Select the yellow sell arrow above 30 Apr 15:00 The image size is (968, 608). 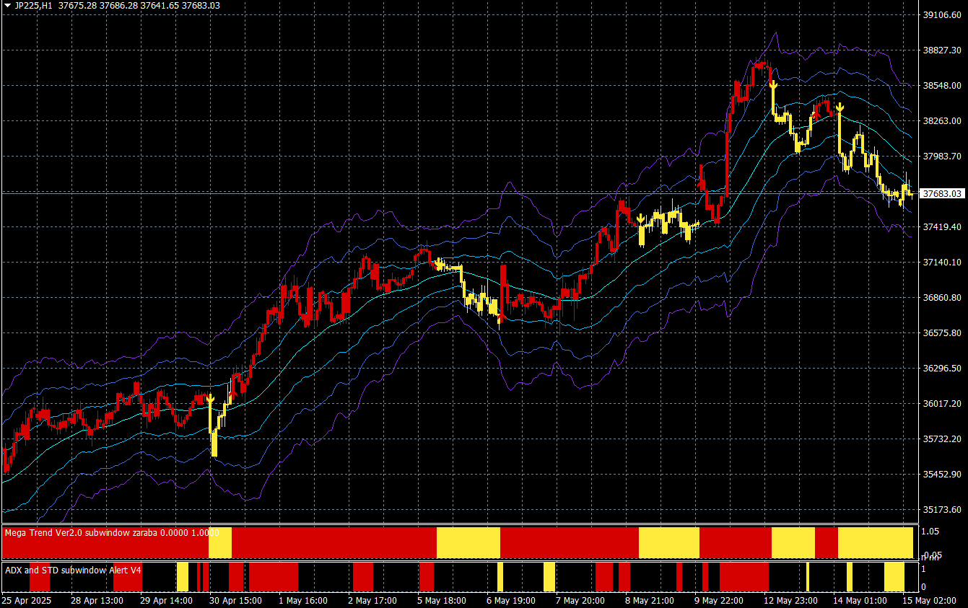(210, 398)
